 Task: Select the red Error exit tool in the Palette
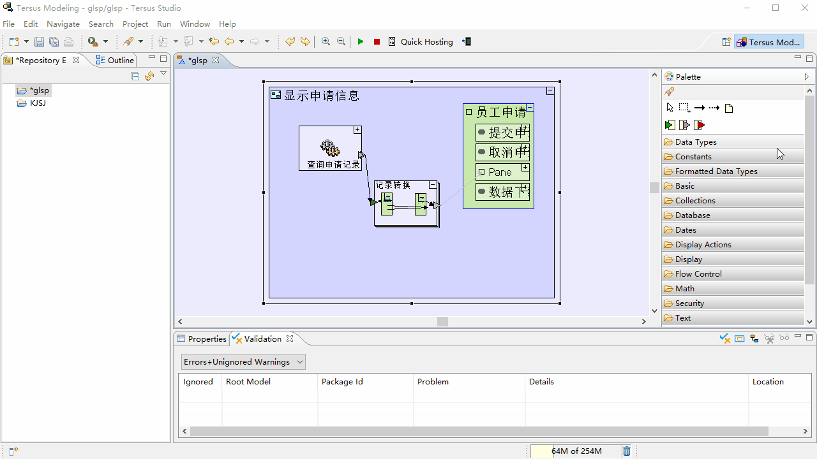tap(700, 125)
